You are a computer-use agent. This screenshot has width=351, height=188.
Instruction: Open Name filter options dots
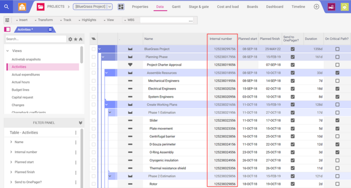75,142
